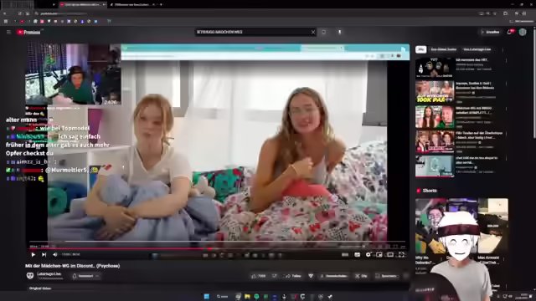Switch to the second browser tab
Image resolution: width=536 pixels, height=301 pixels.
[133, 5]
